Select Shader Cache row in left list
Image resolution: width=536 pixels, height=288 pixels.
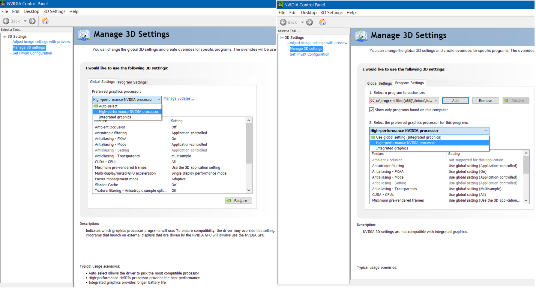[169, 185]
